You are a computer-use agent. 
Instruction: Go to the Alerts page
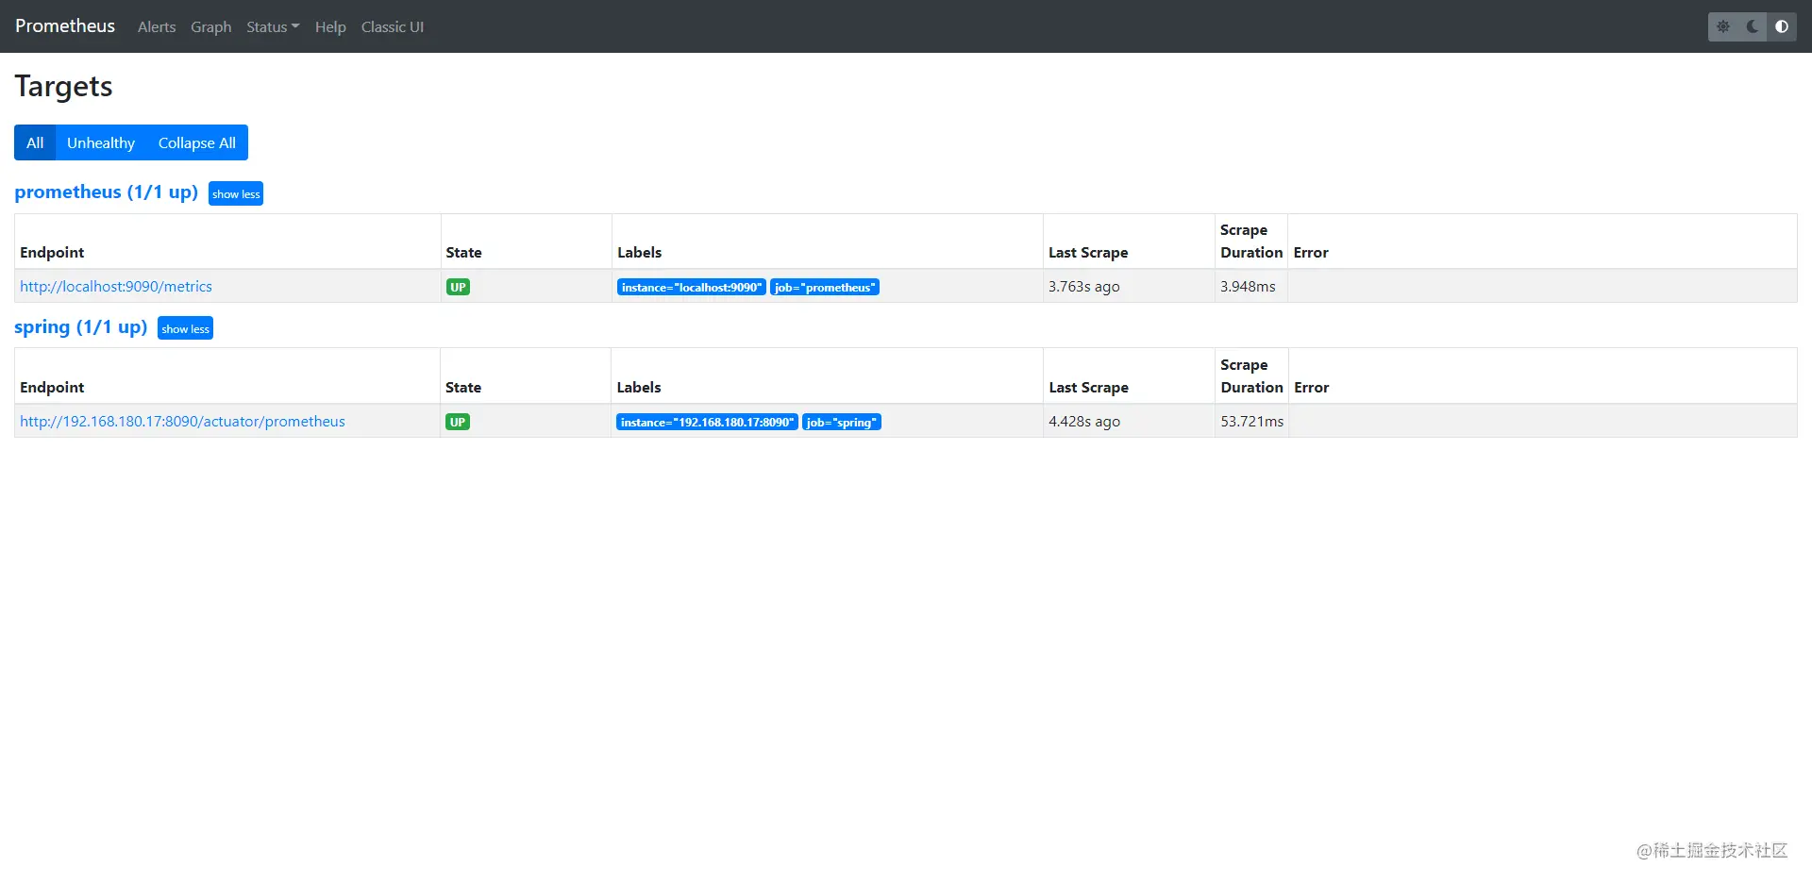pyautogui.click(x=157, y=26)
